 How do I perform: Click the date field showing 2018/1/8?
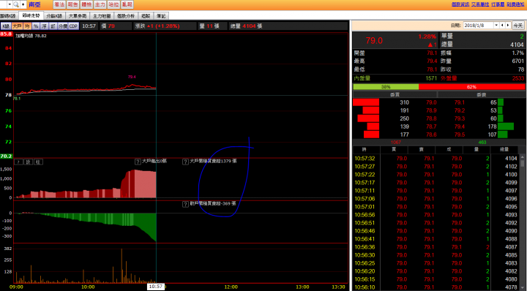pyautogui.click(x=478, y=26)
